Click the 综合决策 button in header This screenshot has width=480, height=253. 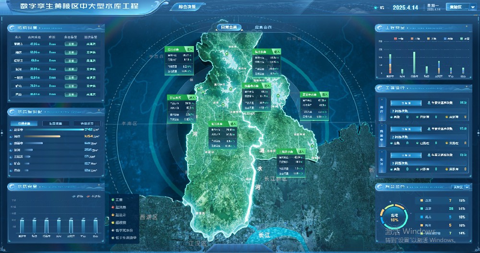point(187,7)
